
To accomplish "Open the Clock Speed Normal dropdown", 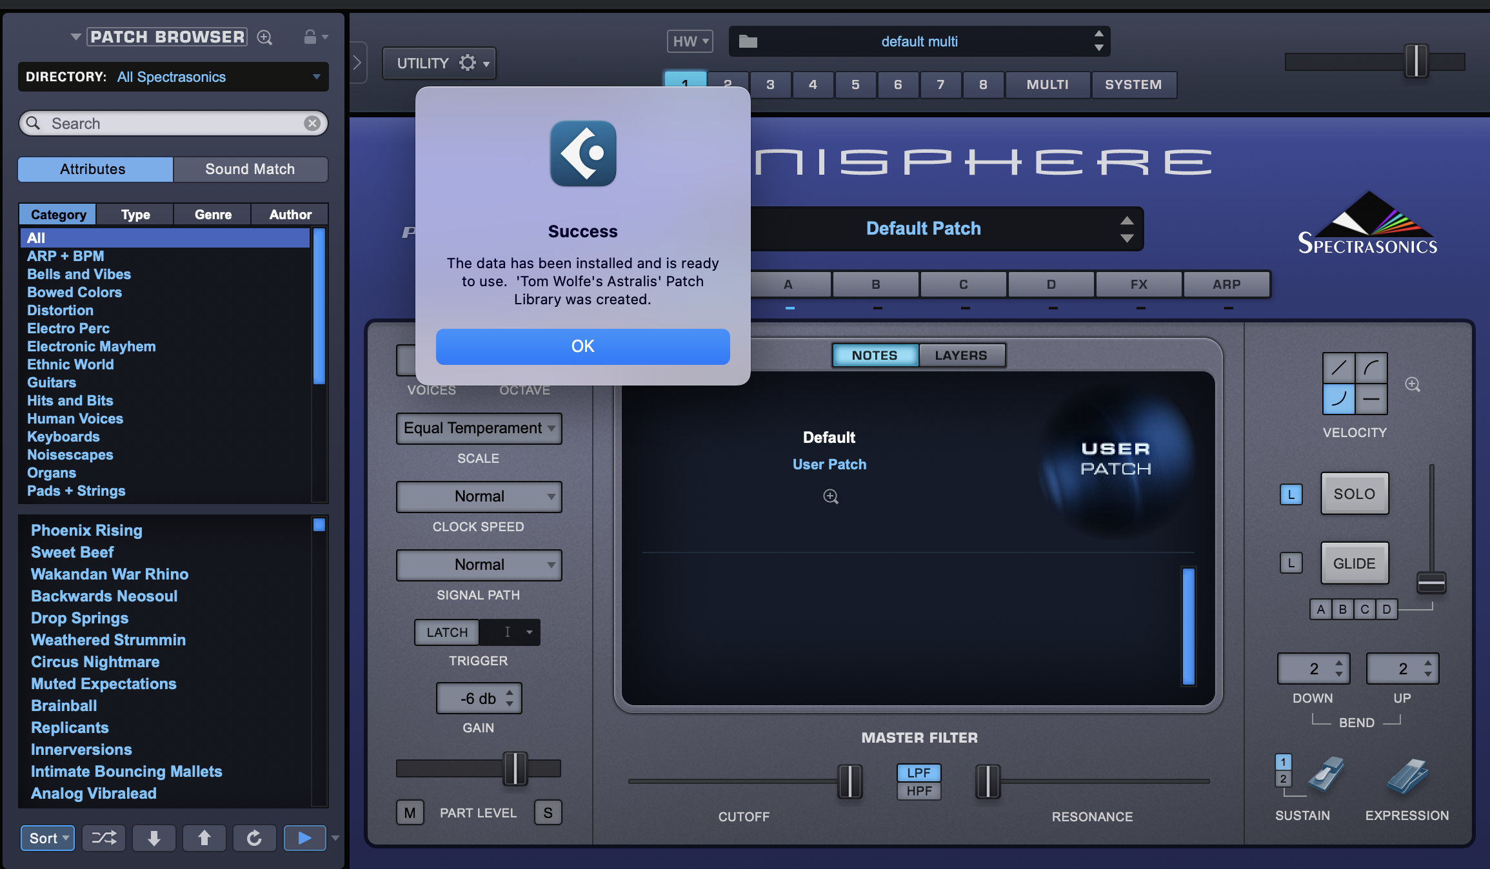I will pyautogui.click(x=479, y=496).
